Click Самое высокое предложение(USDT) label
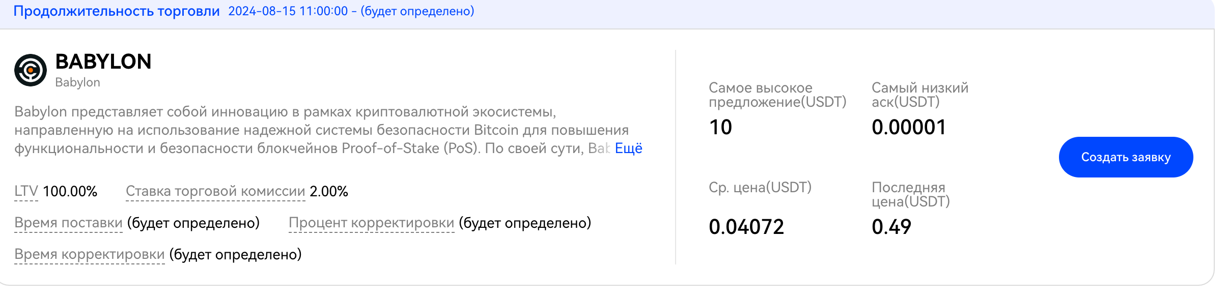Screen dimensions: 1228x298 [777, 95]
